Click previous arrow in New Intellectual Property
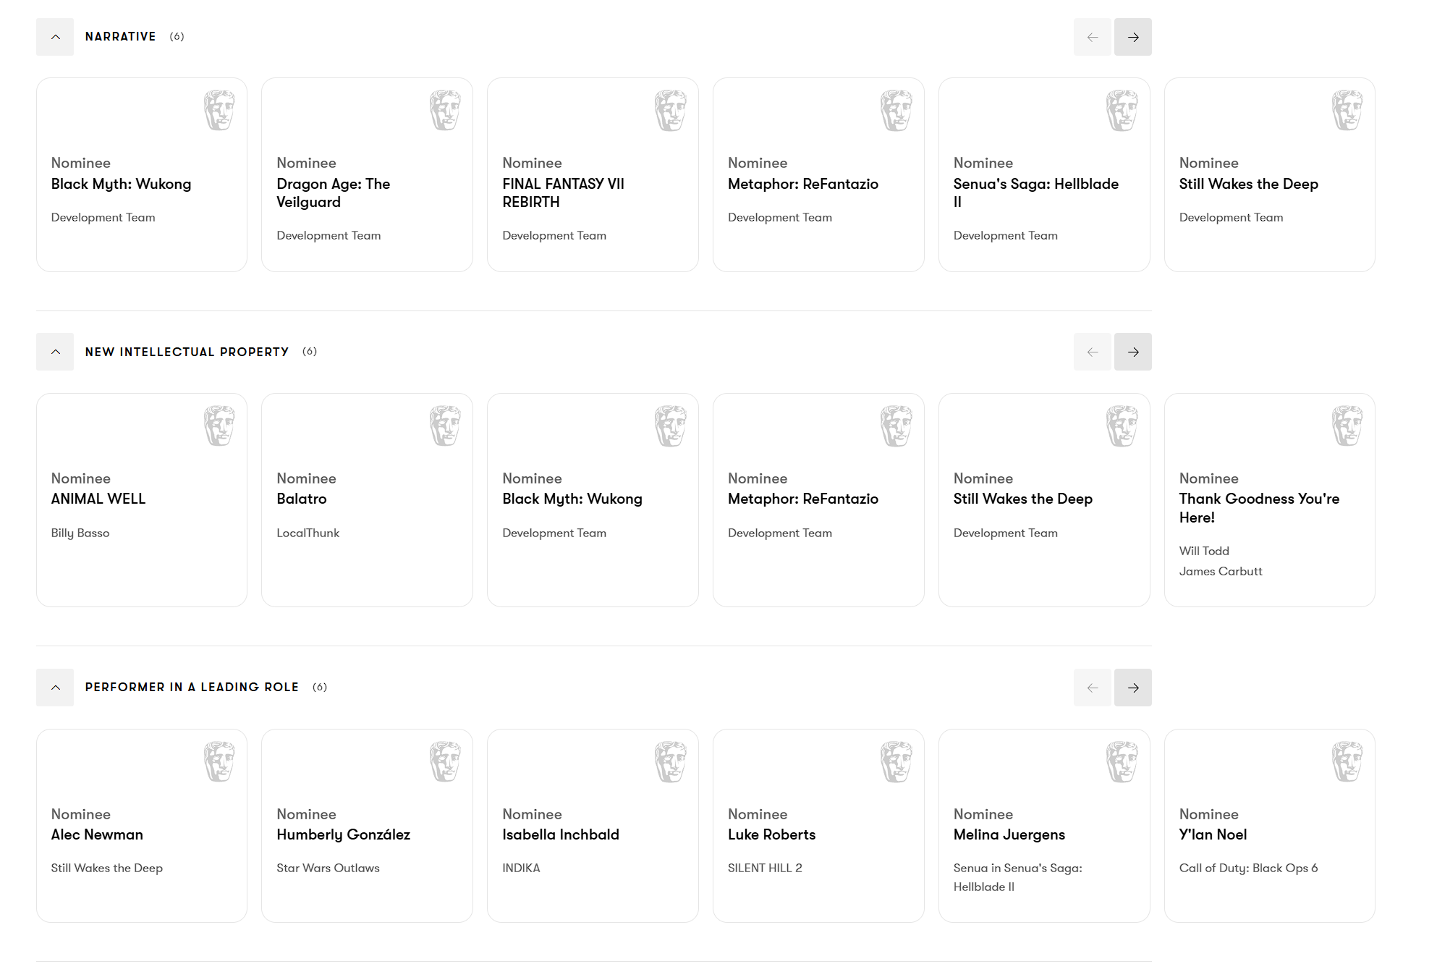The height and width of the screenshot is (964, 1437). tap(1092, 352)
